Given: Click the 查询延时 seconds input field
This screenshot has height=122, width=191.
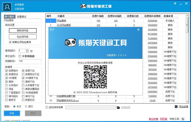Looking at the screenshot, I should 22,51.
